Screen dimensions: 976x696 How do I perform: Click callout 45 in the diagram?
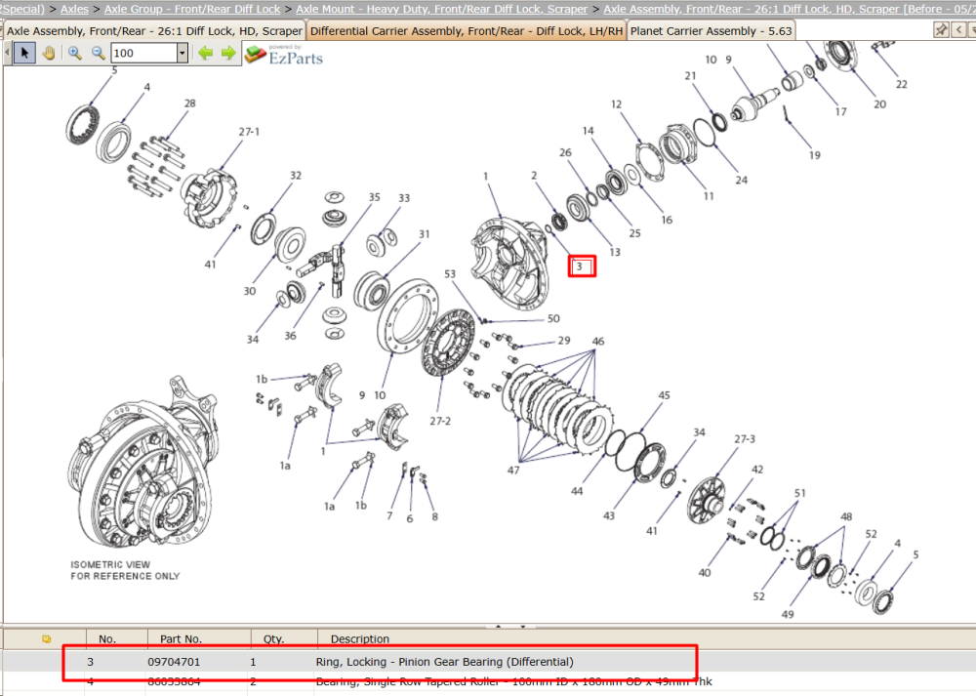click(664, 395)
